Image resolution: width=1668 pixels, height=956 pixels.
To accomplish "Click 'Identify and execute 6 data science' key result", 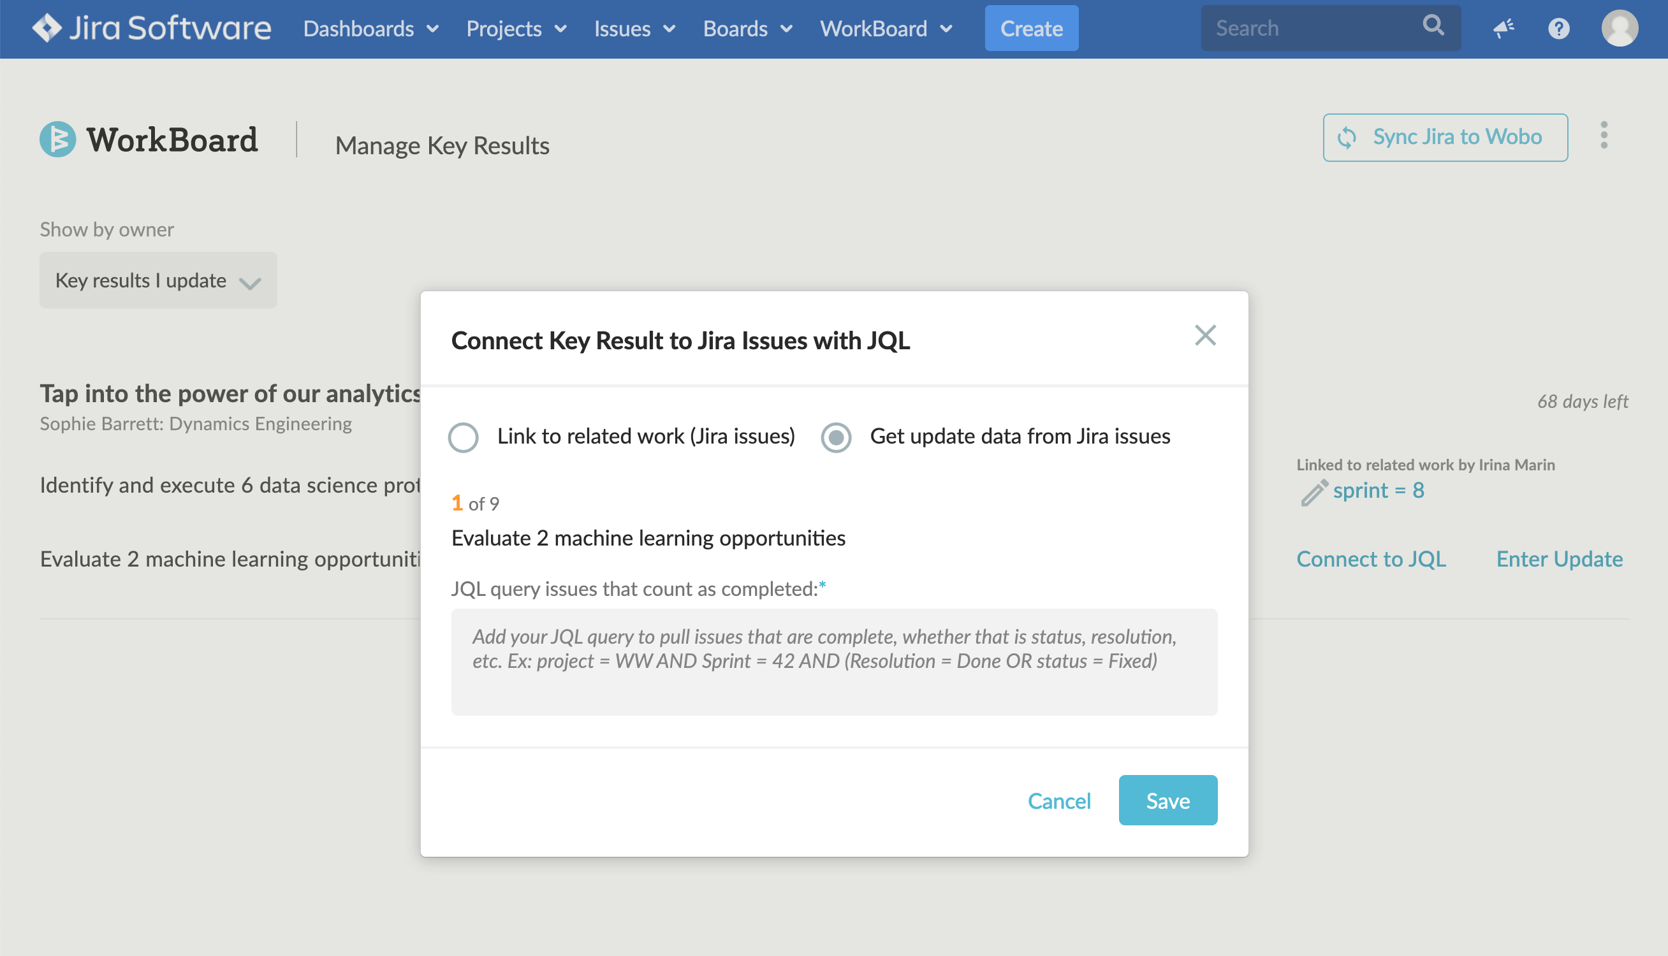I will pos(230,485).
